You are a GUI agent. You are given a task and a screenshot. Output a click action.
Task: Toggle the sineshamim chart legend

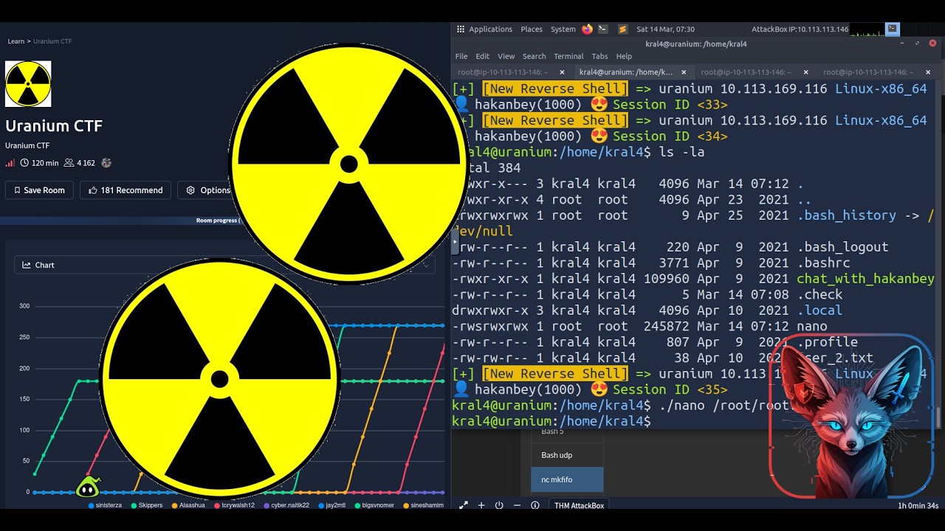click(x=423, y=505)
